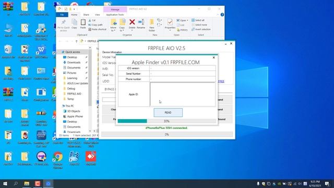Select the AnyDesk desktop icon

click(x=91, y=159)
